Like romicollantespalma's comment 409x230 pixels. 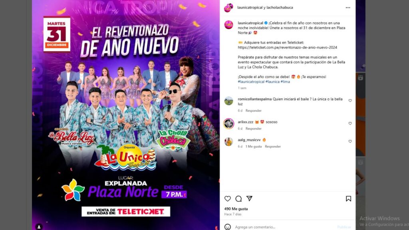pyautogui.click(x=350, y=100)
